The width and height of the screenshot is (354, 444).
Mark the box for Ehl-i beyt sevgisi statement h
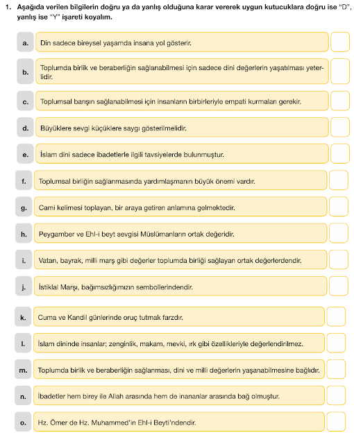click(x=339, y=233)
